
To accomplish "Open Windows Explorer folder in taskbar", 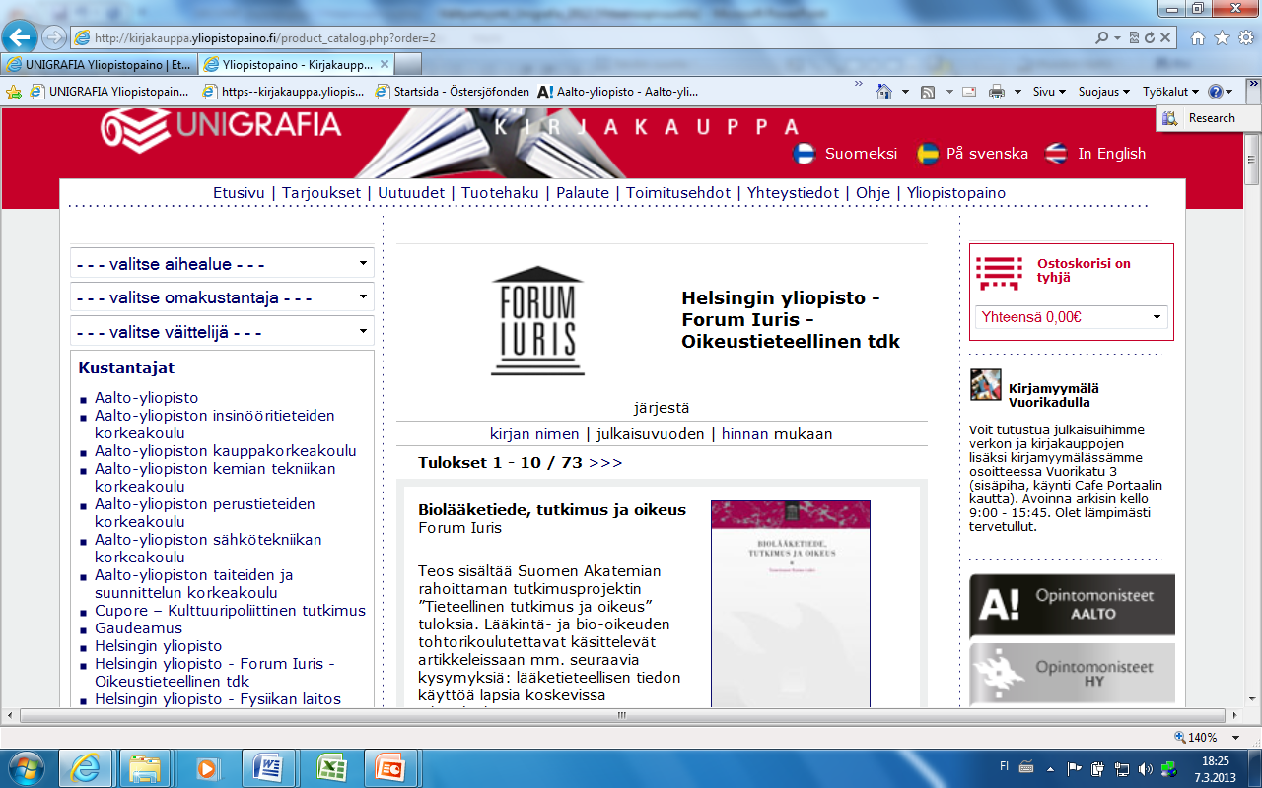I will pos(145,767).
